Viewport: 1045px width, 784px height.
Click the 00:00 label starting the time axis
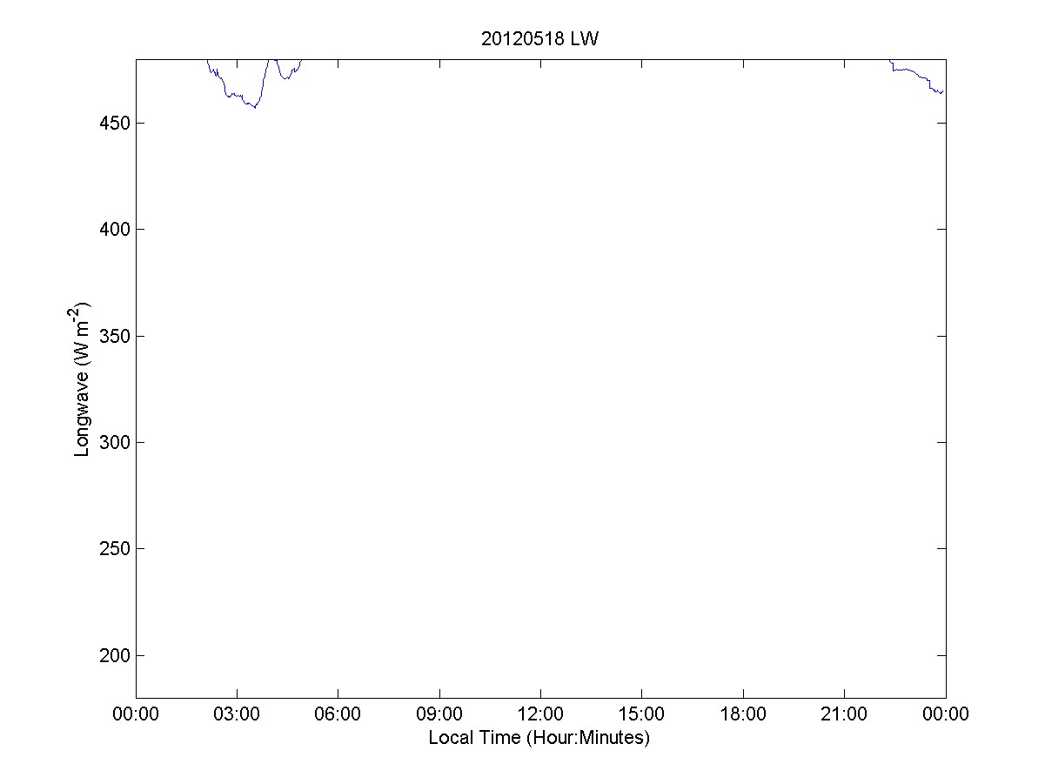click(136, 714)
